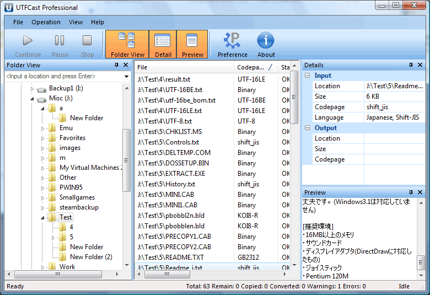This screenshot has height=295, width=430.
Task: Expand the Backup1 (I:) drive
Action: [32, 89]
